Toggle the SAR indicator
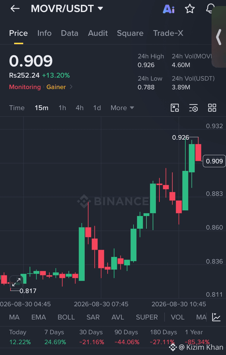The image size is (226, 355). (x=93, y=317)
